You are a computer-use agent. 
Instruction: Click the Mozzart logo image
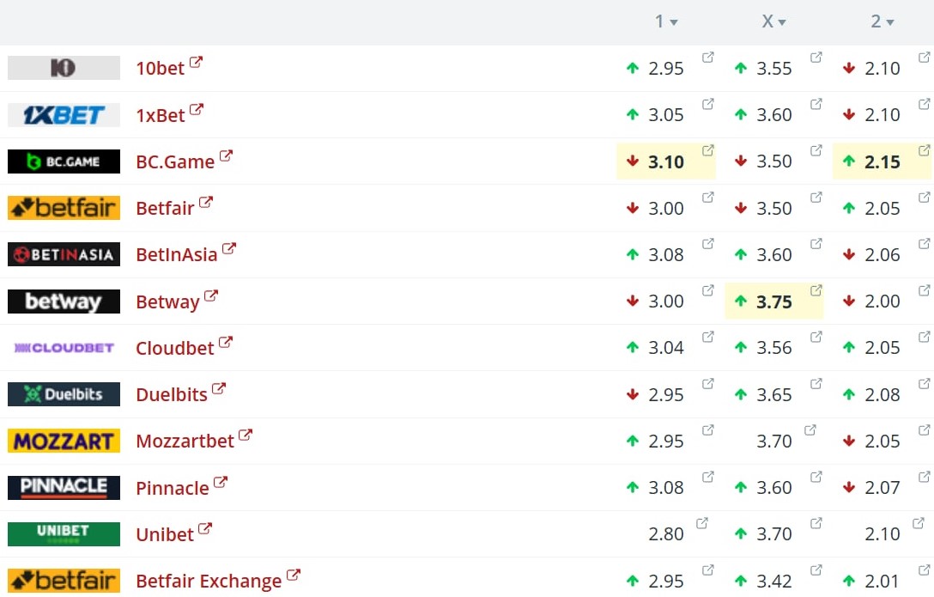64,441
